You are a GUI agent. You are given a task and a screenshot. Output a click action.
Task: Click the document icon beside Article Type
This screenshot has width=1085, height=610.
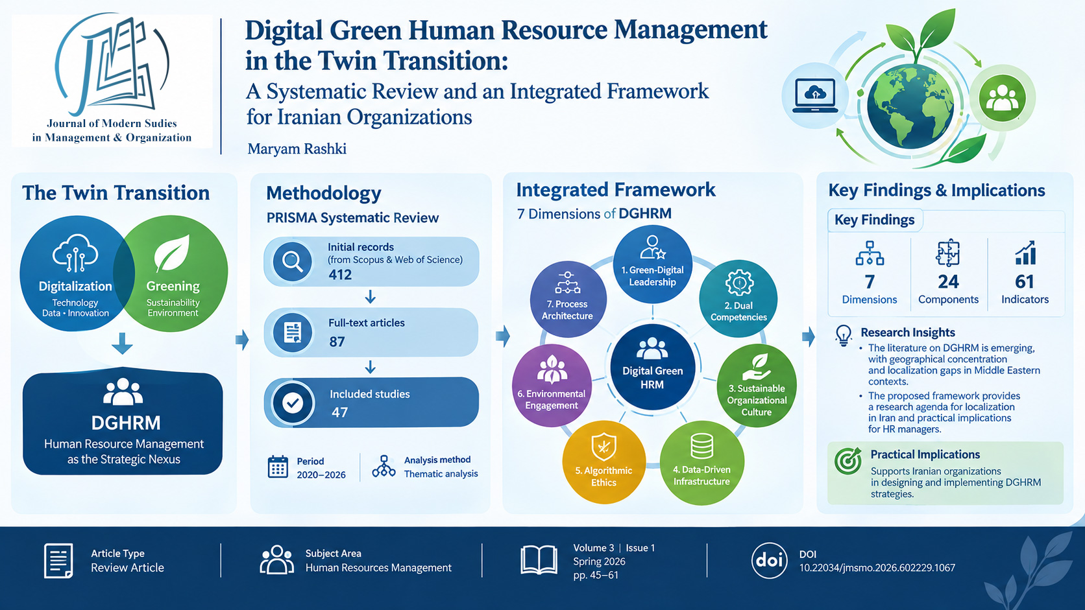(x=58, y=561)
